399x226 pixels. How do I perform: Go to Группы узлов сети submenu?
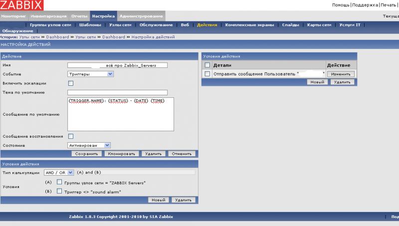(50, 24)
